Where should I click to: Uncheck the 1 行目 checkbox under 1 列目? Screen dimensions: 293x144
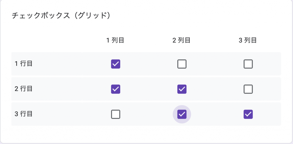(116, 64)
